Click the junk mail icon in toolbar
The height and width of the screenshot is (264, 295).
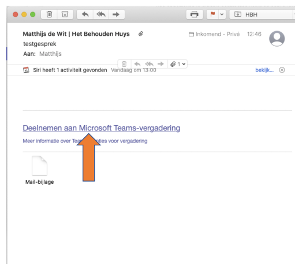pyautogui.click(x=65, y=14)
